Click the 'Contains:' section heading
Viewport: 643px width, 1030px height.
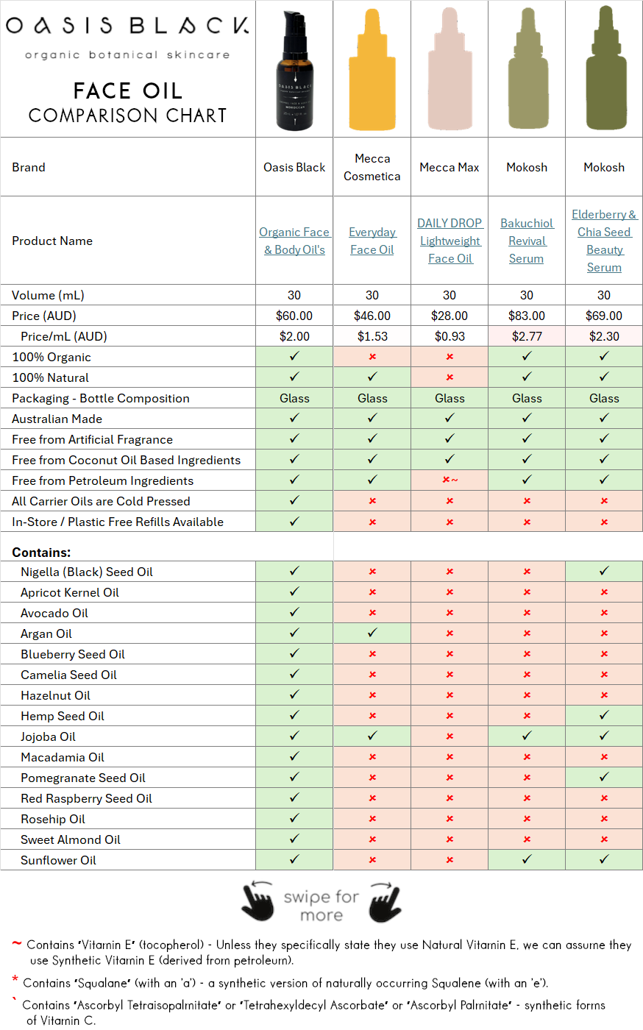41,552
